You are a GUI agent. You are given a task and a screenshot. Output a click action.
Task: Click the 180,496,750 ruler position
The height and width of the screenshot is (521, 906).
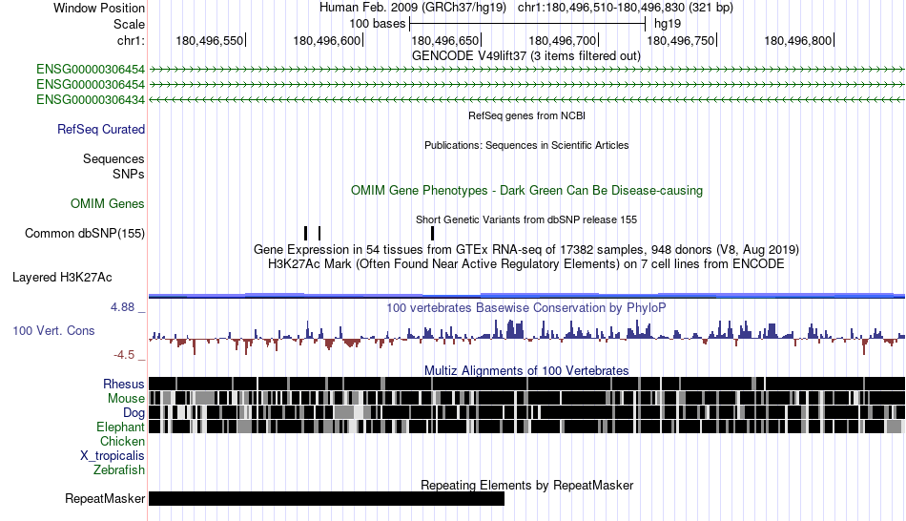[x=681, y=40]
